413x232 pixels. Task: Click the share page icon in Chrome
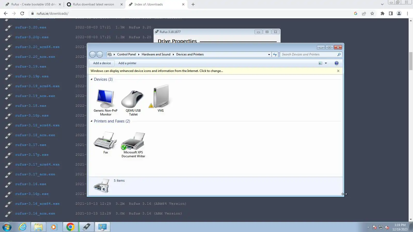point(364,13)
